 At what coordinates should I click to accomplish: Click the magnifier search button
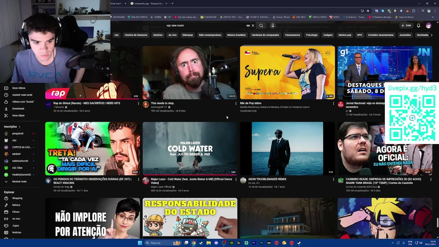tap(261, 25)
